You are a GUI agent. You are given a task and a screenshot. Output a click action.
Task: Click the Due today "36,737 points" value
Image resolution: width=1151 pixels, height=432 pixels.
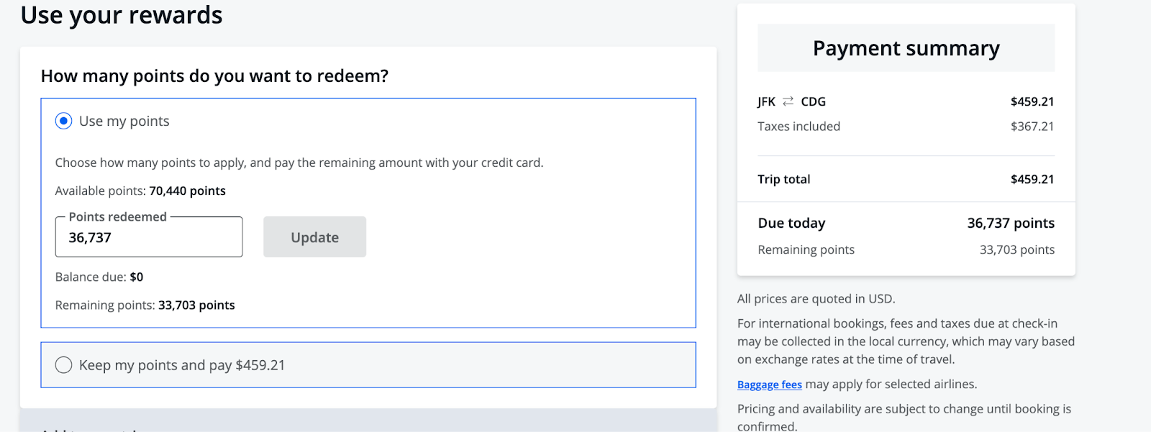1010,224
